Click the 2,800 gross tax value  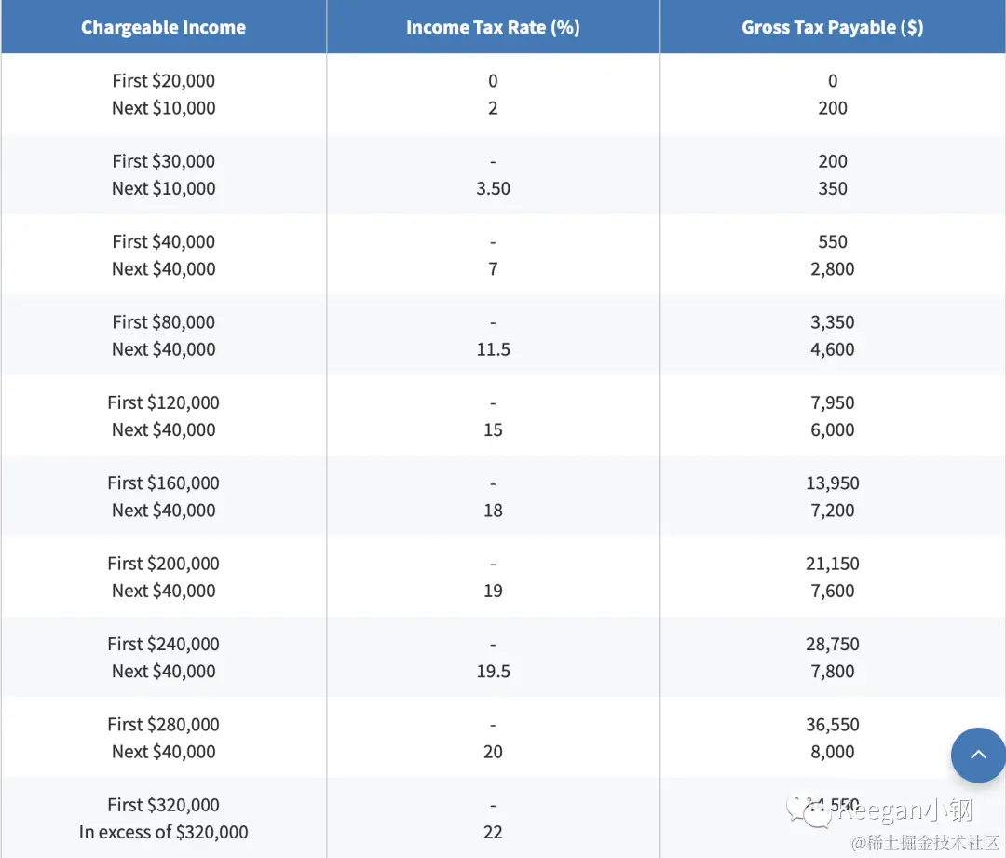832,269
